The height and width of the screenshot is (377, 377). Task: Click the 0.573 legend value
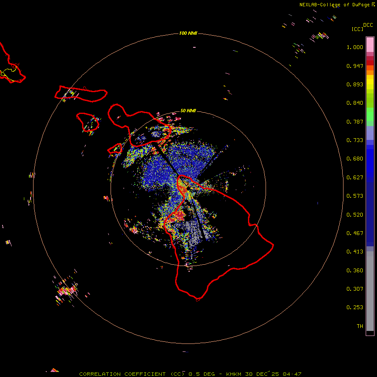tap(355, 196)
